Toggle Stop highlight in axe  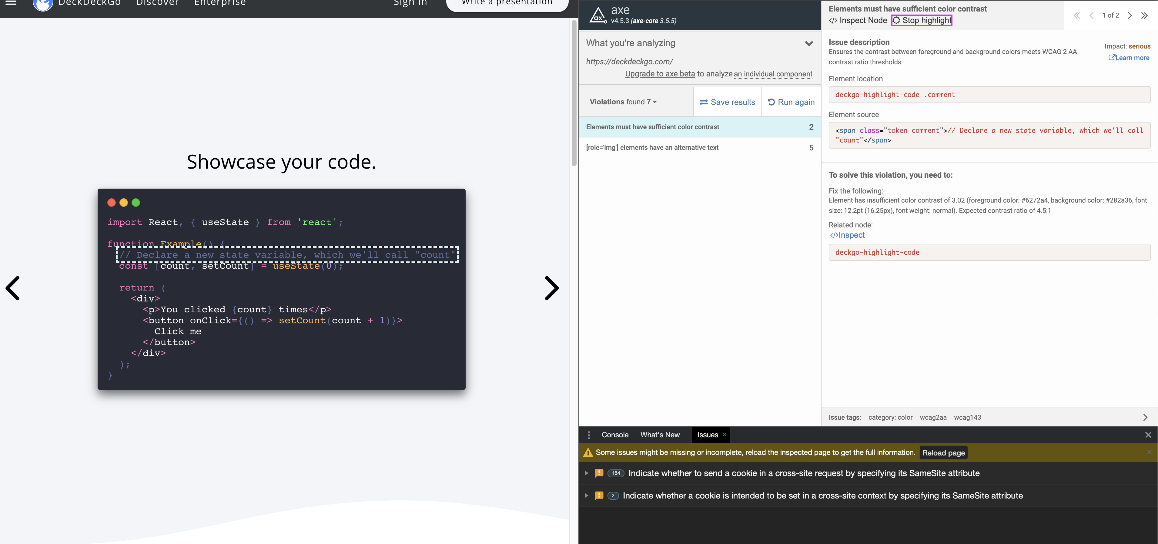point(922,20)
